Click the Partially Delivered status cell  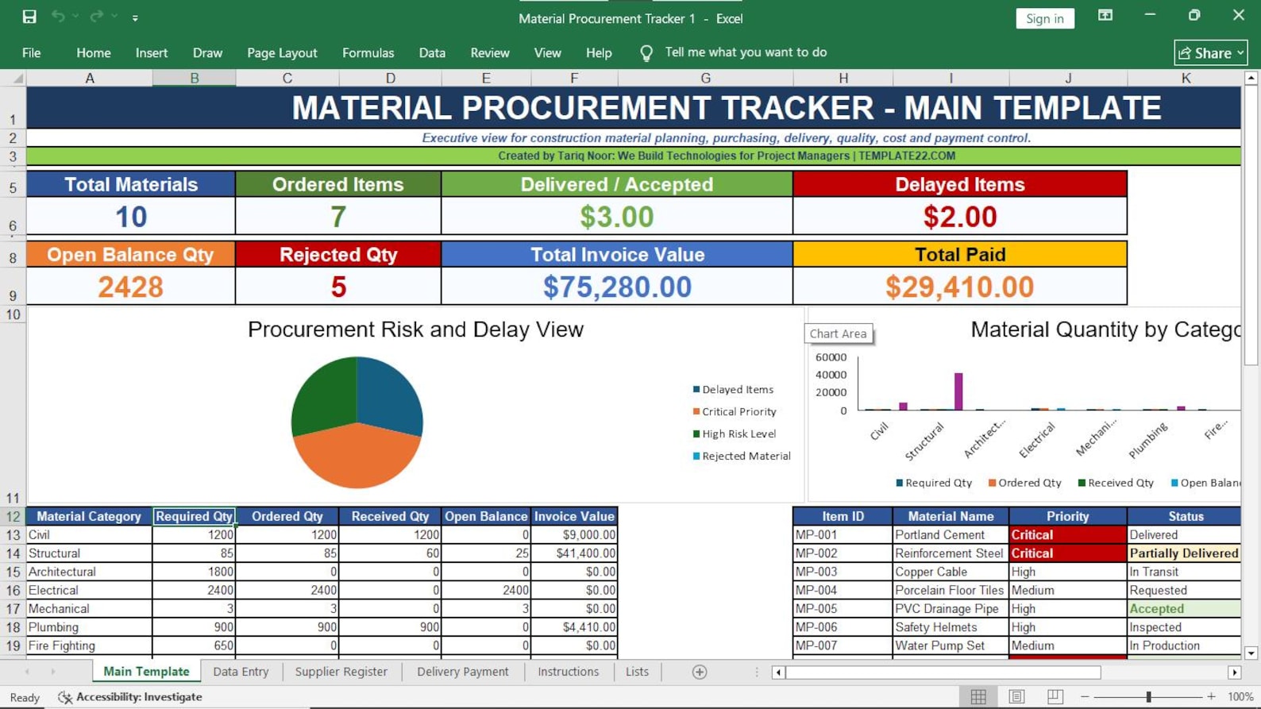tap(1184, 553)
